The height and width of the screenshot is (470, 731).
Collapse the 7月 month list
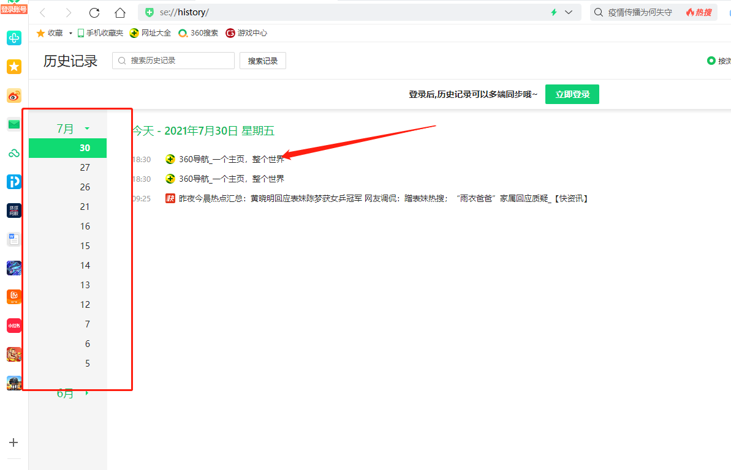(87, 129)
